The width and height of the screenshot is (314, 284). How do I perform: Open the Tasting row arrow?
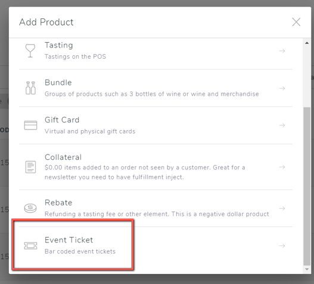[x=282, y=51]
